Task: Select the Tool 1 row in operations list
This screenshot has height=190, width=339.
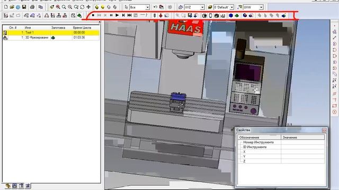Action: [x=51, y=33]
